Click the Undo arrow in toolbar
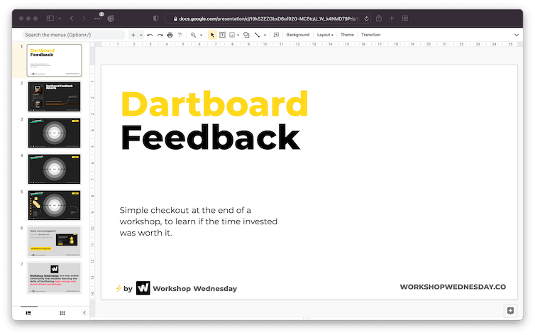 [150, 35]
